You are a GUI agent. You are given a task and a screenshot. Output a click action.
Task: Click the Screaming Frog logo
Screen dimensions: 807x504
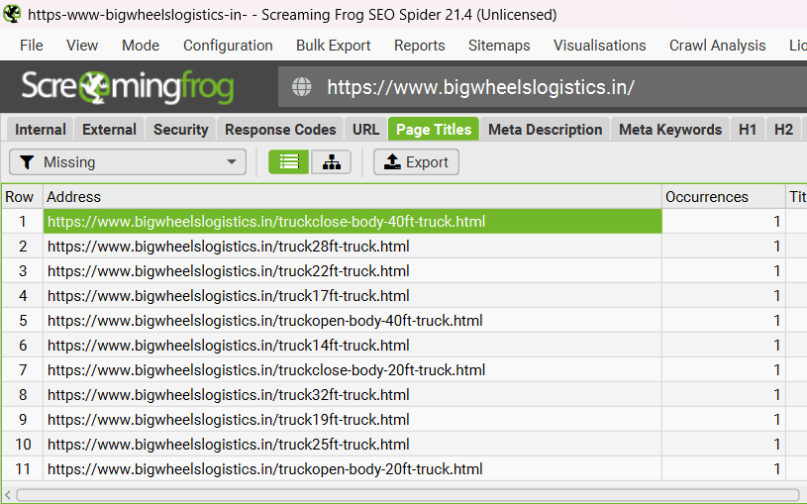tap(128, 86)
